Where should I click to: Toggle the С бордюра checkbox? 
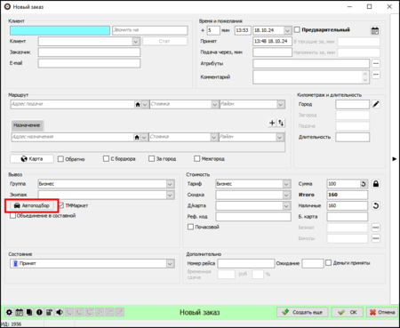pyautogui.click(x=106, y=159)
